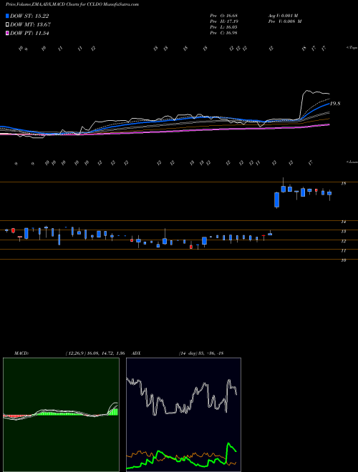This screenshot has width=358, height=472.
Task: Click the white DOW MT legend swatch
Action: pyautogui.click(x=7, y=25)
